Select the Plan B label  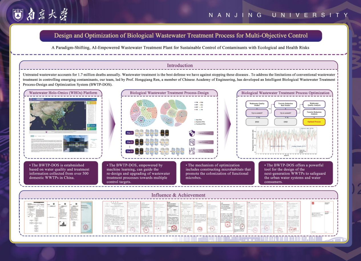(x=129, y=142)
